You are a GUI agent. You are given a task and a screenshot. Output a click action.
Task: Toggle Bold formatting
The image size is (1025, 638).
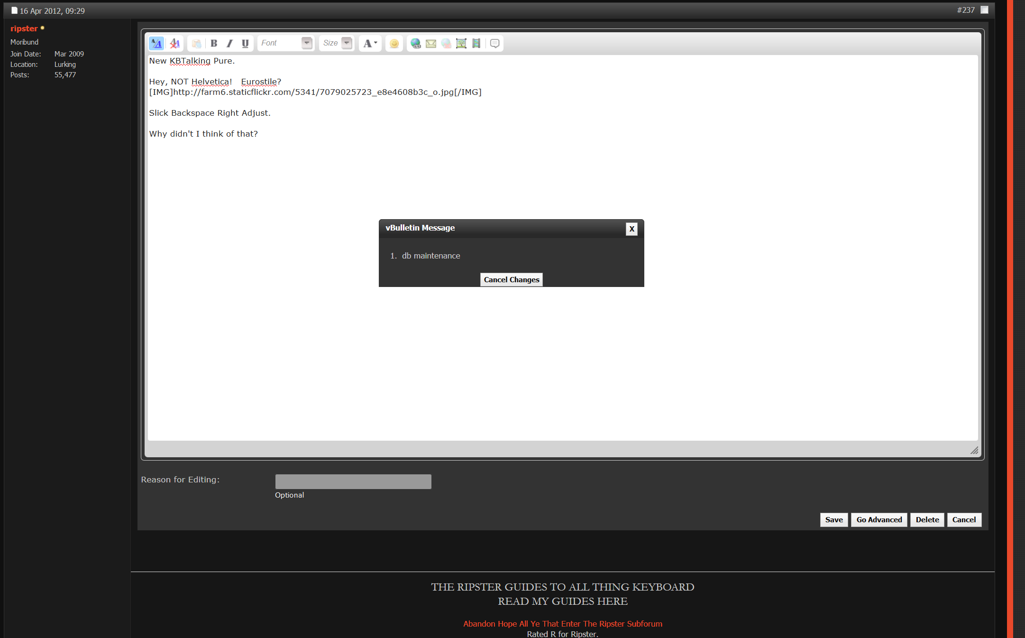pos(214,43)
